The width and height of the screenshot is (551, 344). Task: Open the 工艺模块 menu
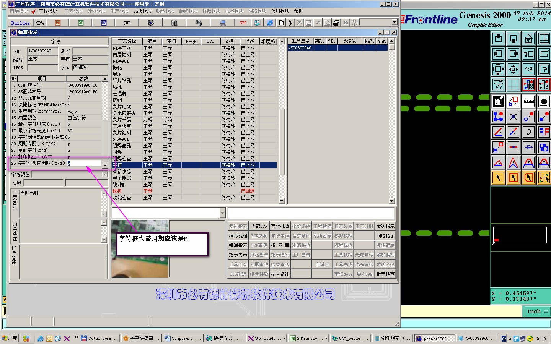pos(74,11)
